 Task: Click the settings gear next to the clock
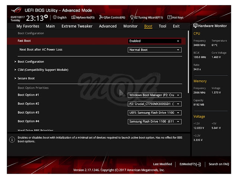pyautogui.click(x=46, y=16)
